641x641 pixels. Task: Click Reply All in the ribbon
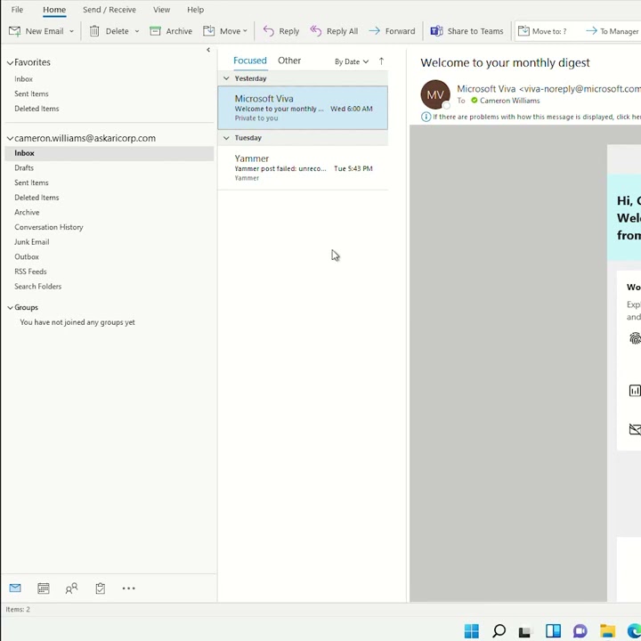click(334, 31)
